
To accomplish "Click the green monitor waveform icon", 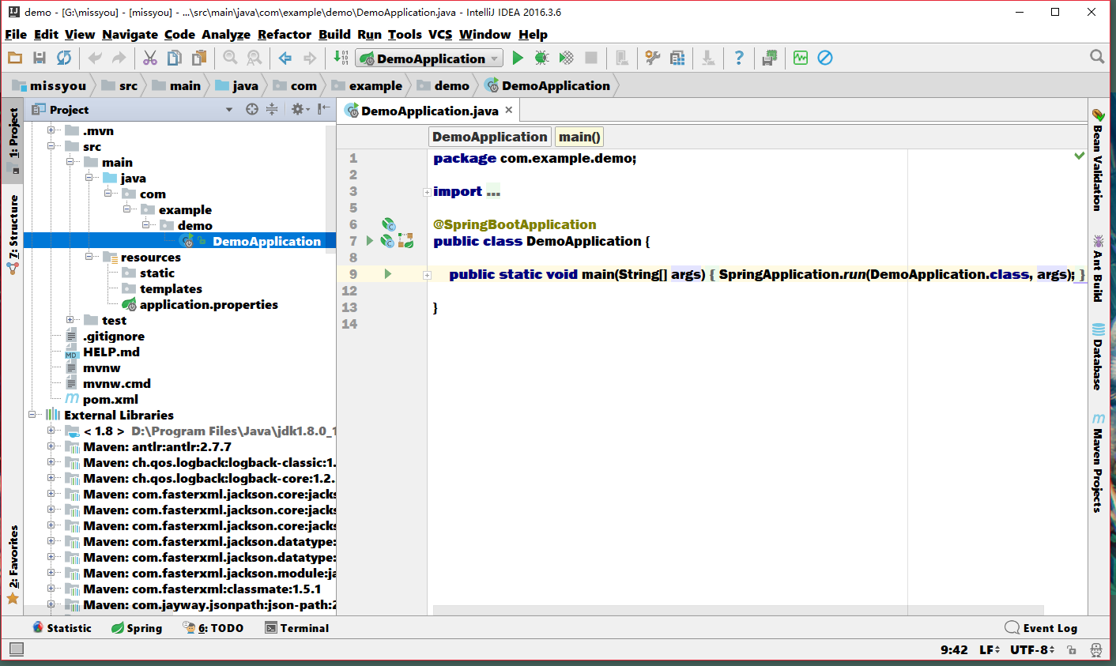I will [801, 58].
